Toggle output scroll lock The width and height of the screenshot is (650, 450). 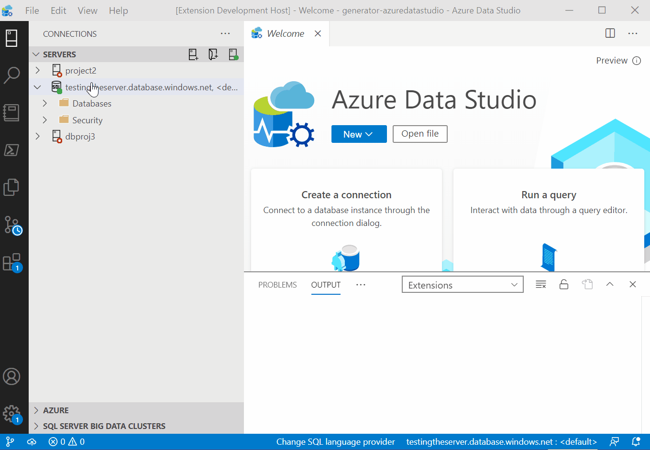coord(564,285)
